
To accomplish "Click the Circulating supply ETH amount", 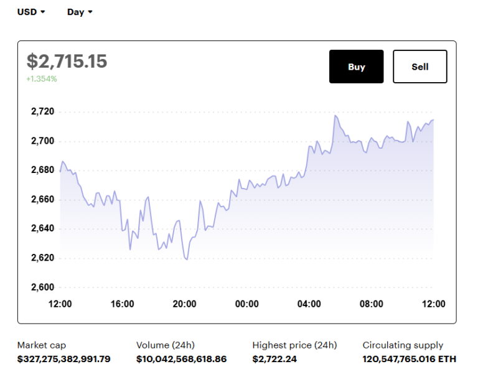I will pyautogui.click(x=409, y=359).
